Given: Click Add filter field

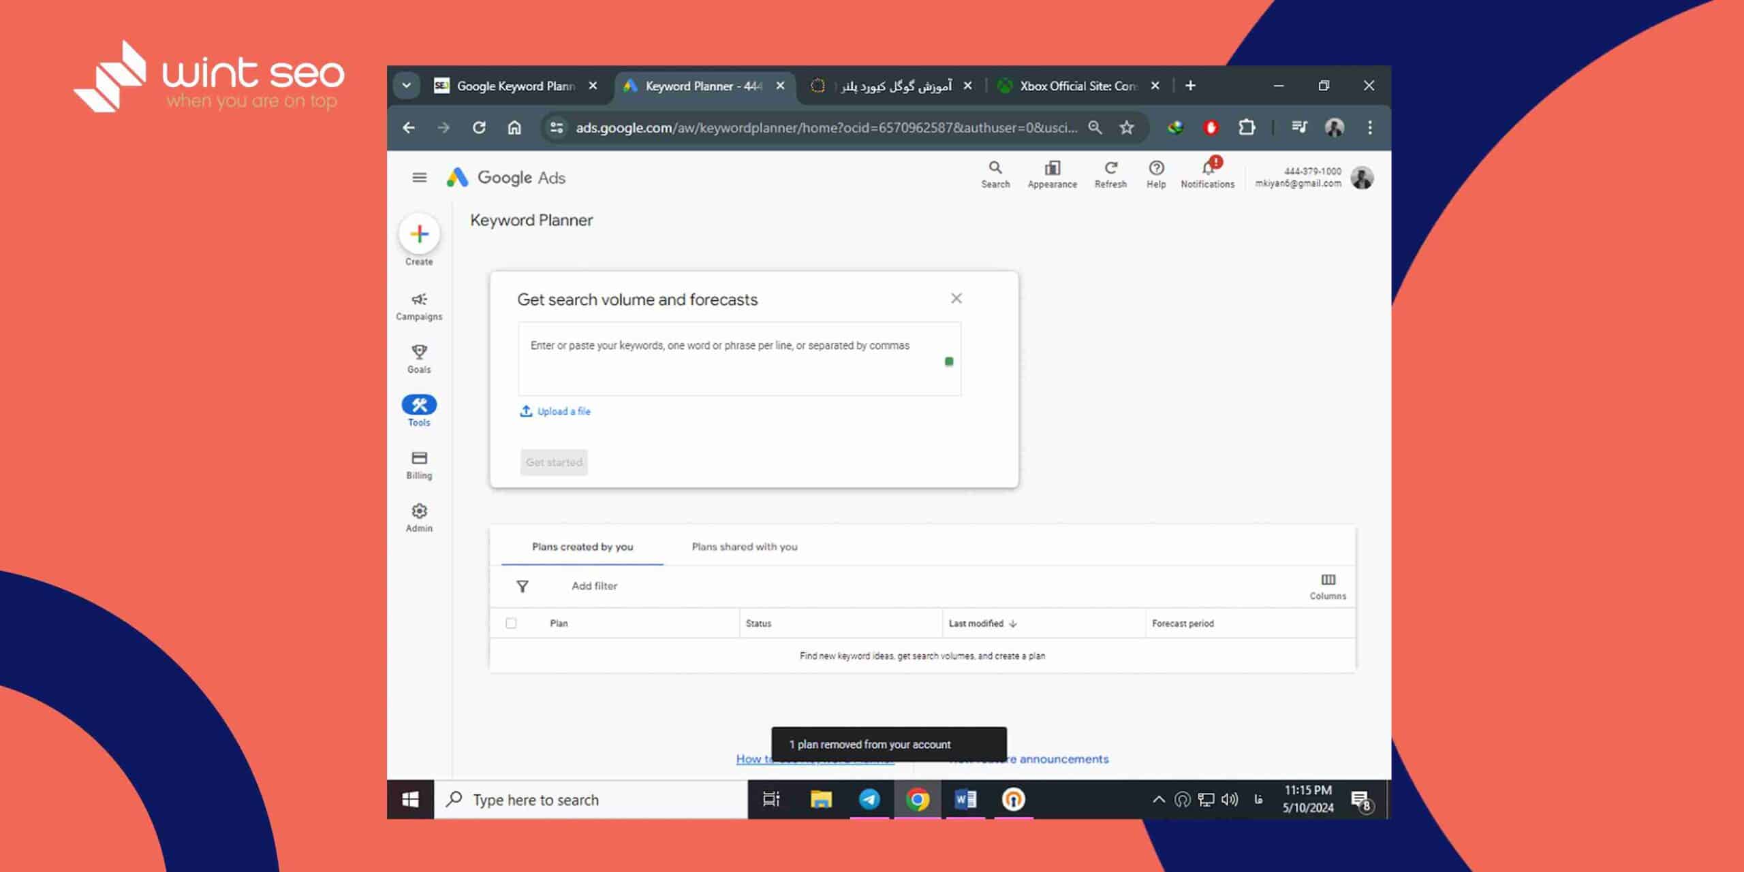Looking at the screenshot, I should pos(594,586).
